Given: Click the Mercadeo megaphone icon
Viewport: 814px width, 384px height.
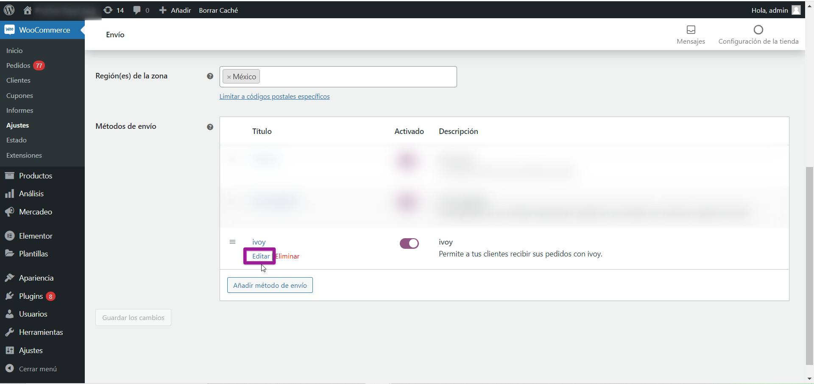Looking at the screenshot, I should 9,211.
